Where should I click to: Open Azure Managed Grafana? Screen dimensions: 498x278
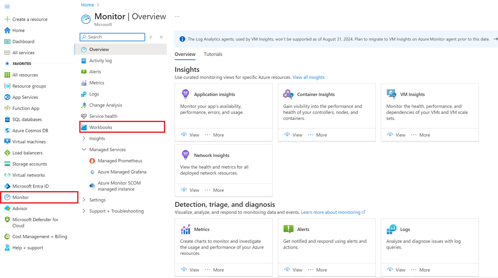[121, 172]
